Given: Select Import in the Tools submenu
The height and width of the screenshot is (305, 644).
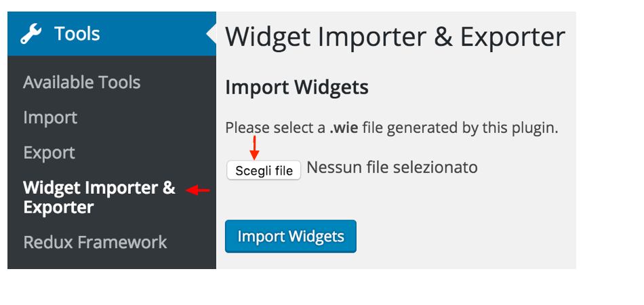Looking at the screenshot, I should [x=50, y=118].
